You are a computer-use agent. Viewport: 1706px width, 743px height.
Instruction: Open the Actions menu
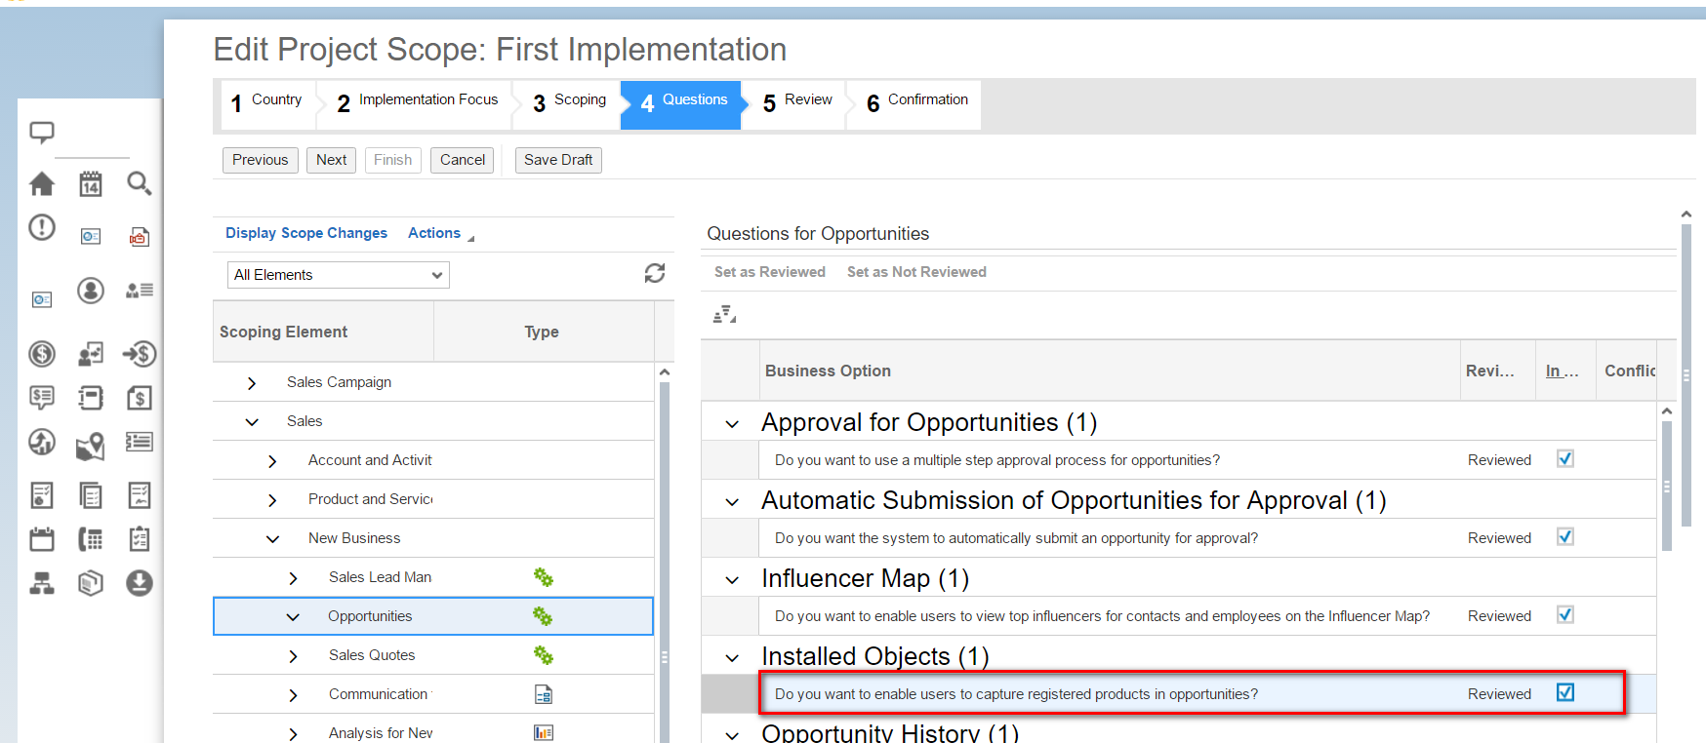coord(440,233)
